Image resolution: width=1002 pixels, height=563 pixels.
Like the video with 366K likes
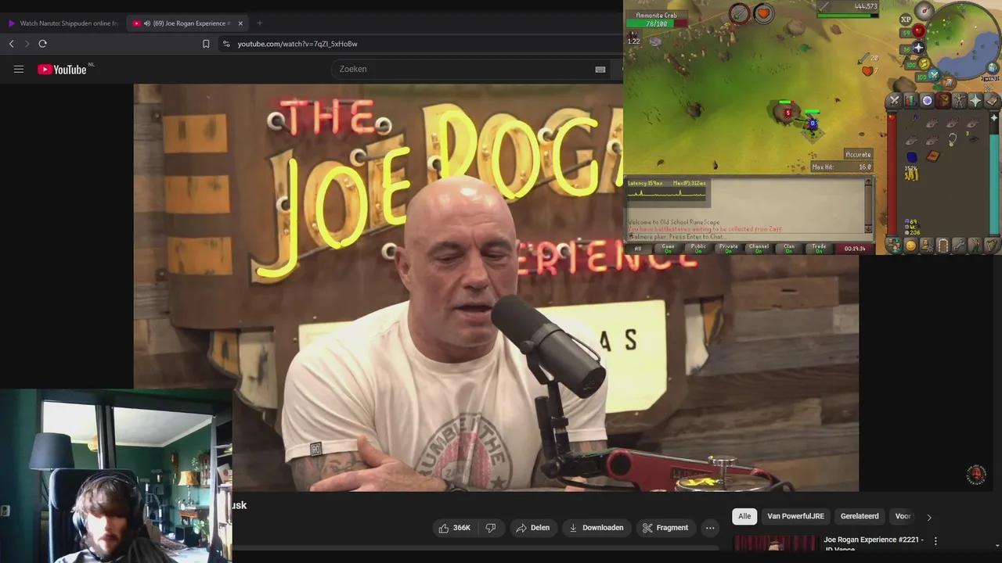455,528
